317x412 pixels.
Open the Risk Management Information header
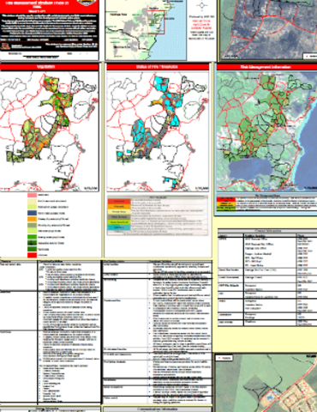tap(266, 67)
